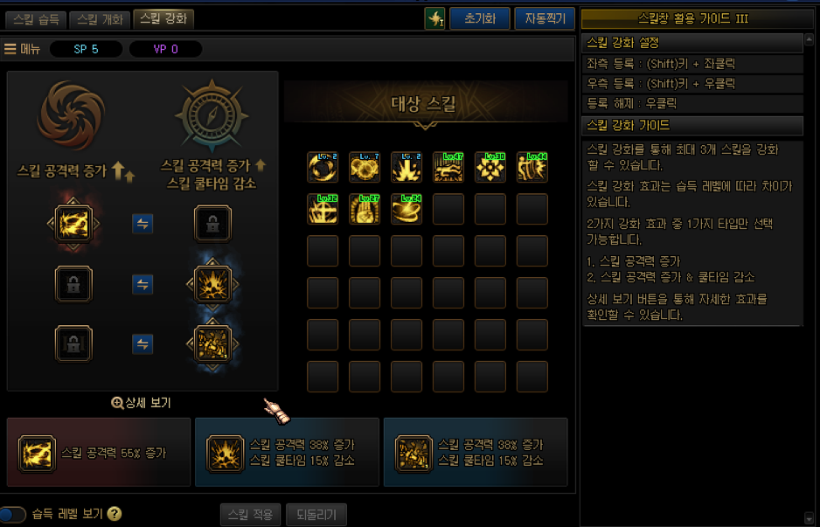Viewport: 820px width, 527px height.
Task: Swap enhancement type on second row
Action: (x=142, y=284)
